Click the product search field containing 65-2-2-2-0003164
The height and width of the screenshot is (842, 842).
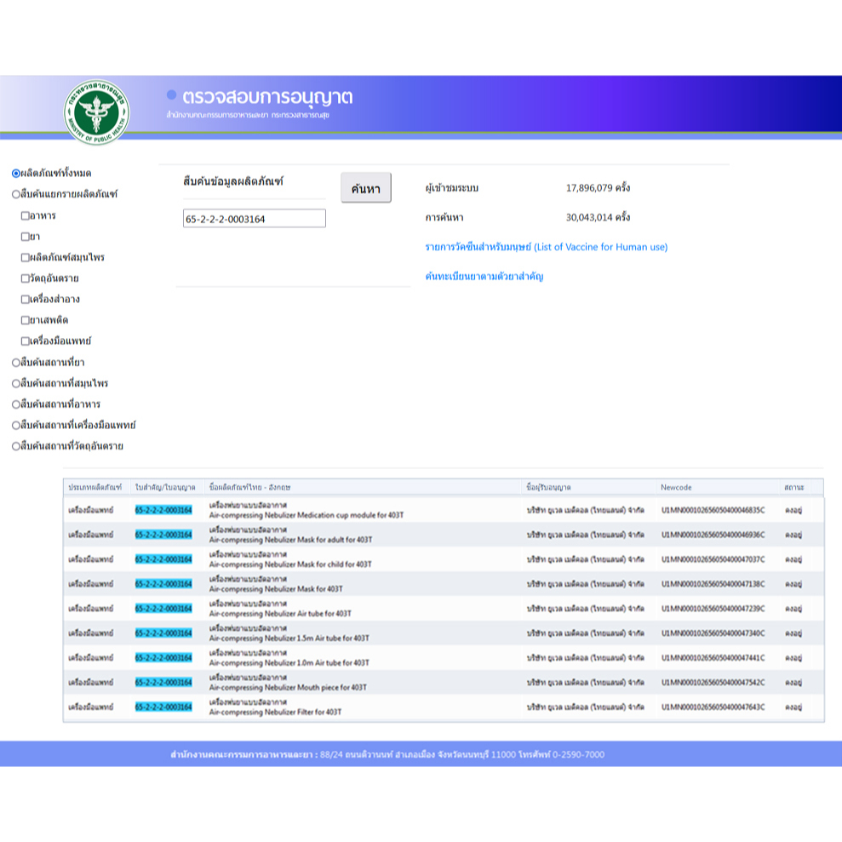tap(254, 219)
